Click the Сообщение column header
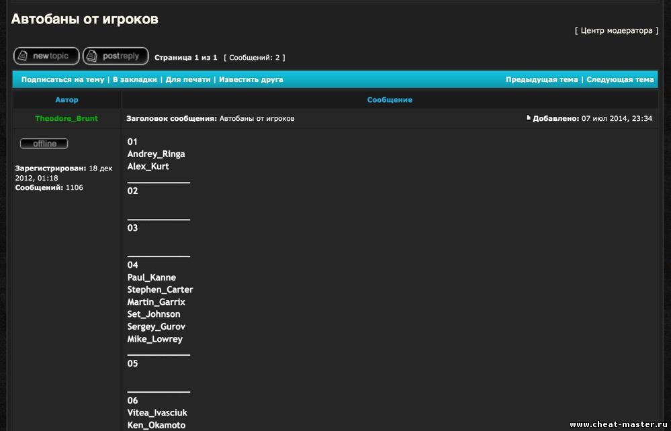The height and width of the screenshot is (431, 671). (390, 99)
